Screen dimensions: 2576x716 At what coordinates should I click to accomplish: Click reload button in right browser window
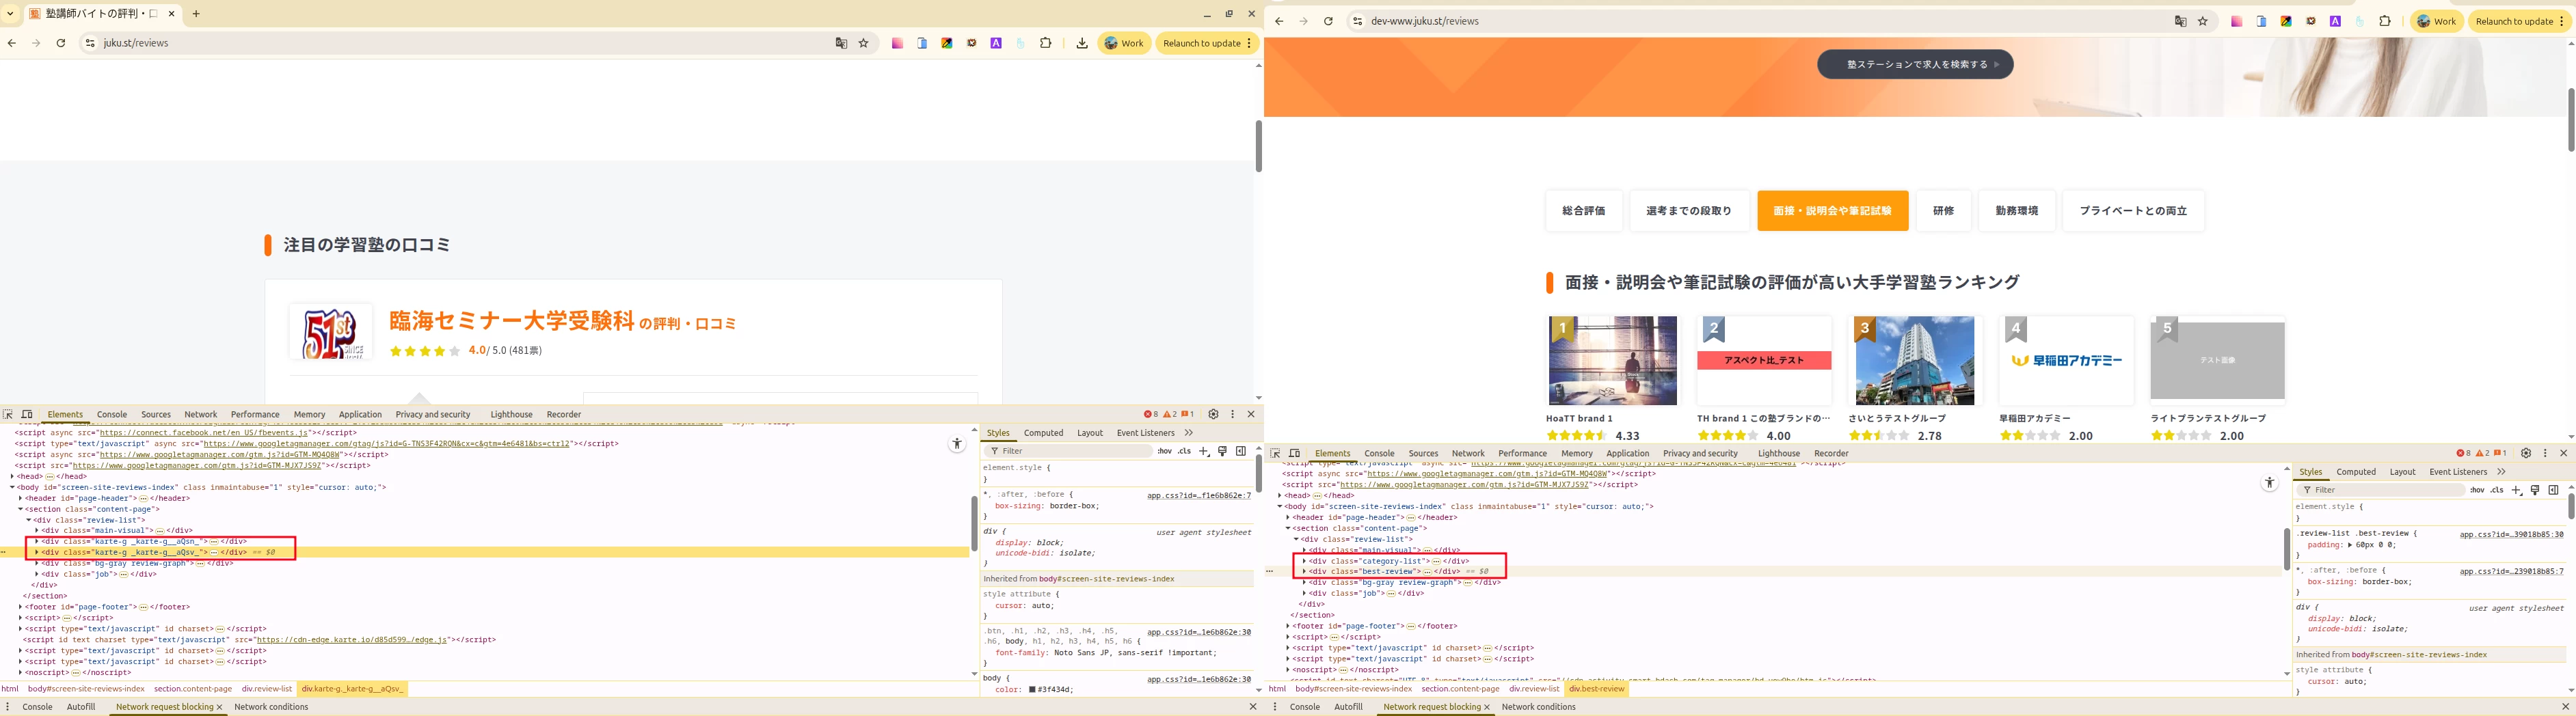tap(1328, 21)
